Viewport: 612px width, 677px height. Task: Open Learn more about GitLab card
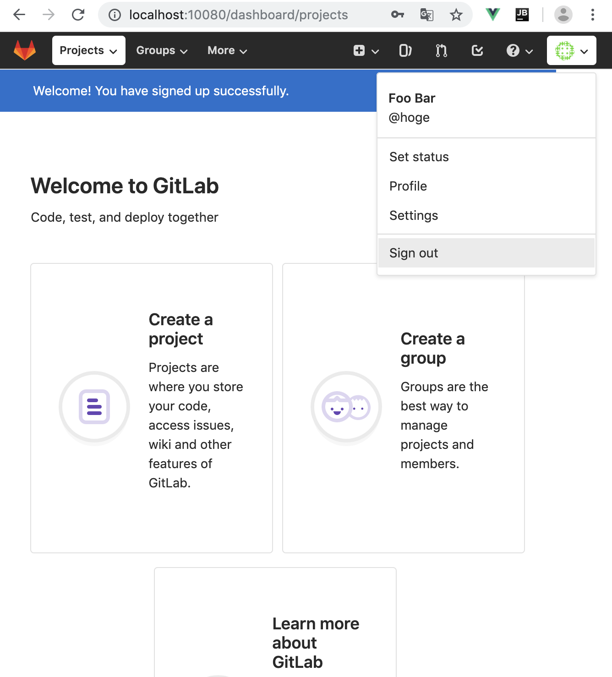pyautogui.click(x=275, y=622)
